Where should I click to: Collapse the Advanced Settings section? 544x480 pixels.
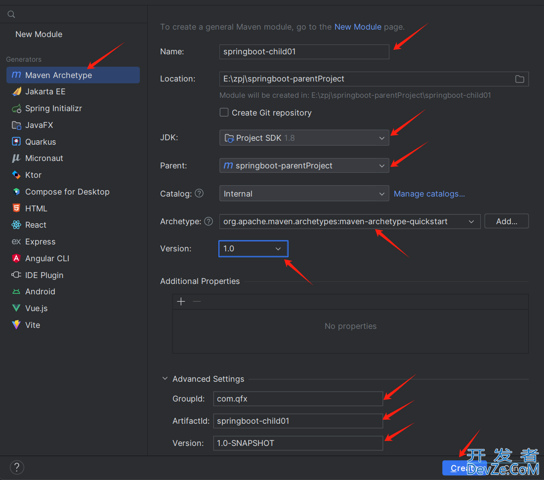[x=165, y=378]
